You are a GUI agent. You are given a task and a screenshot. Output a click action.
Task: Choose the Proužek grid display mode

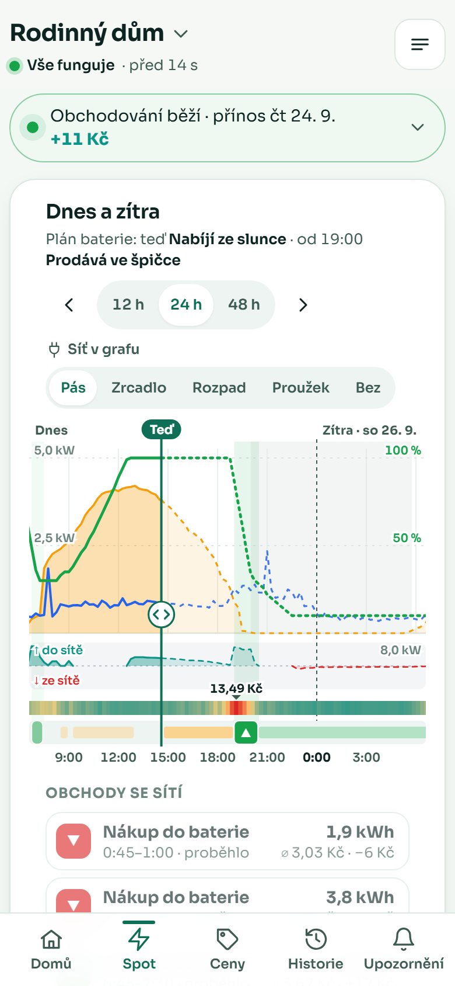301,388
